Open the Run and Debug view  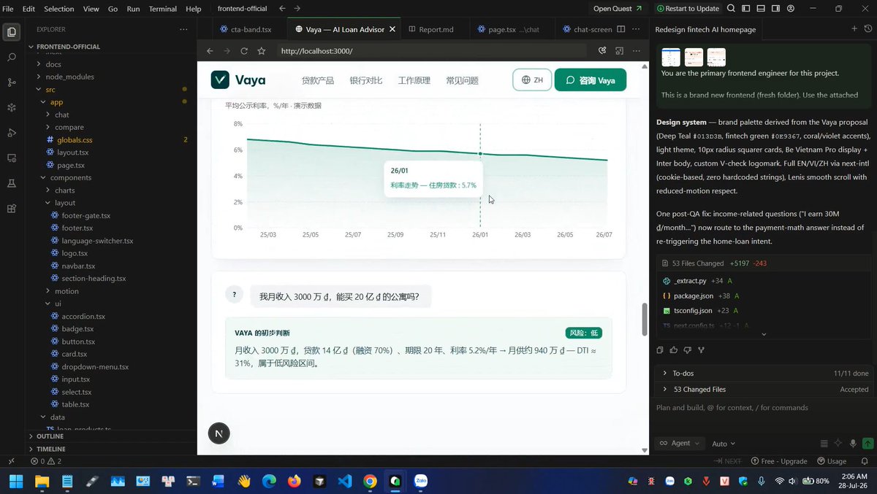pos(11,133)
